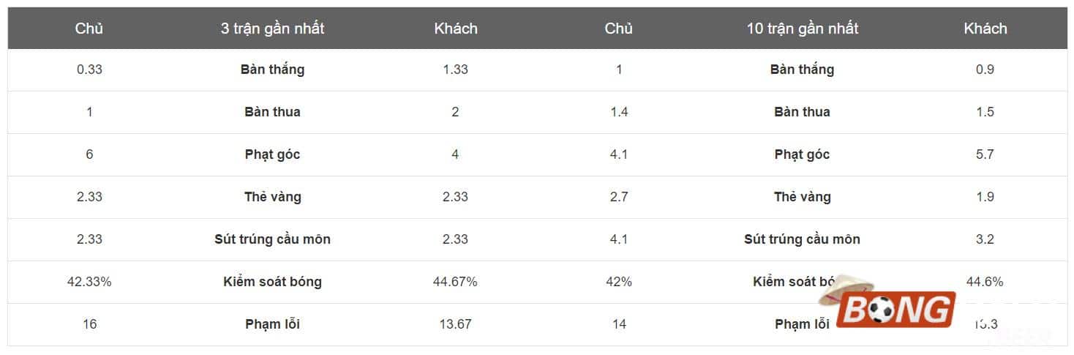The width and height of the screenshot is (1074, 355).
Task: Click the 44.67% away possession value
Action: [455, 282]
